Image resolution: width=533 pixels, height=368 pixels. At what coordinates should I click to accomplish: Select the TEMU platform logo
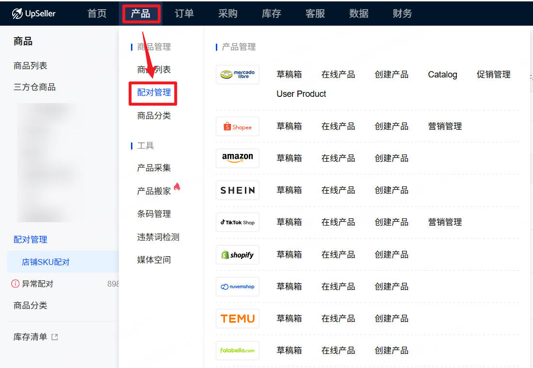pos(238,319)
